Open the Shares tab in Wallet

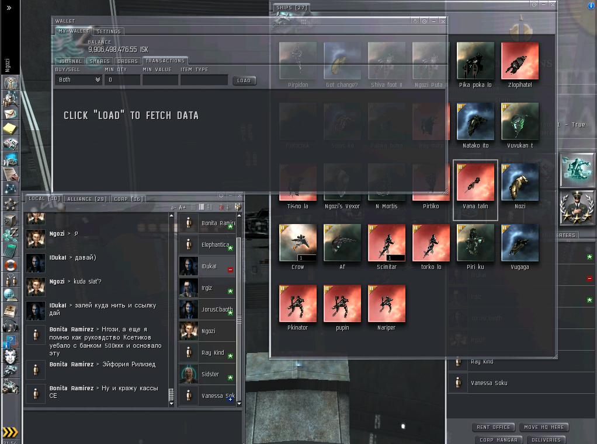tap(99, 61)
